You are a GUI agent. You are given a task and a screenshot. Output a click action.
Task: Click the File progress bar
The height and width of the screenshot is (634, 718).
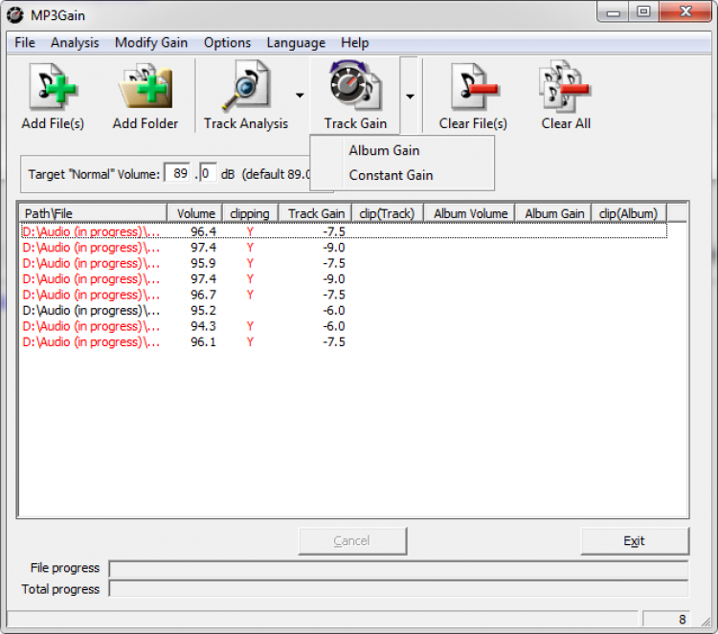[398, 569]
